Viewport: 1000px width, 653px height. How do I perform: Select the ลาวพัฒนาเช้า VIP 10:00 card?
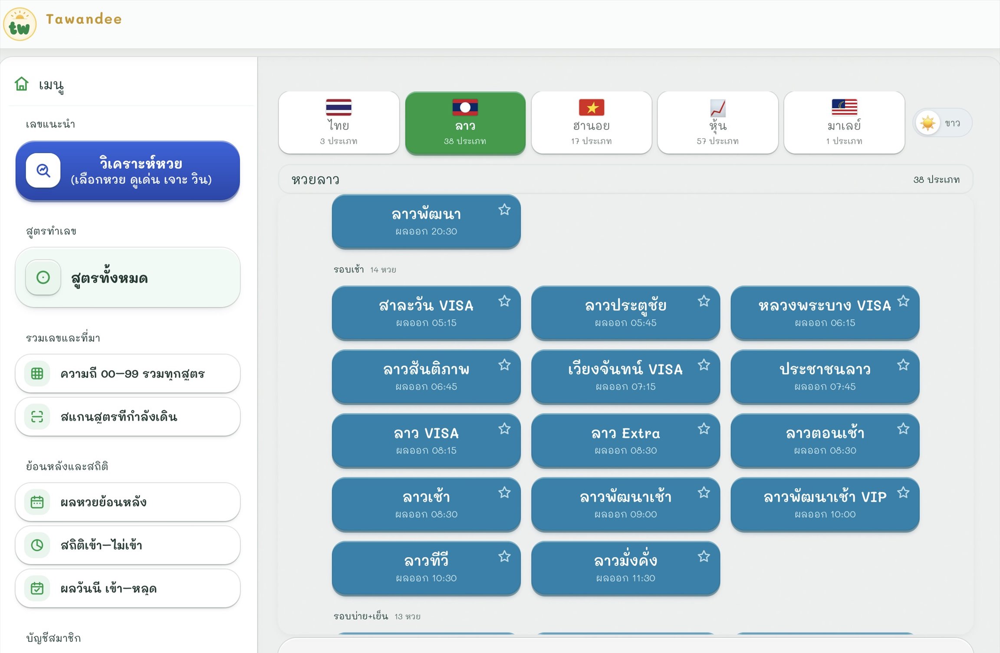pos(825,504)
